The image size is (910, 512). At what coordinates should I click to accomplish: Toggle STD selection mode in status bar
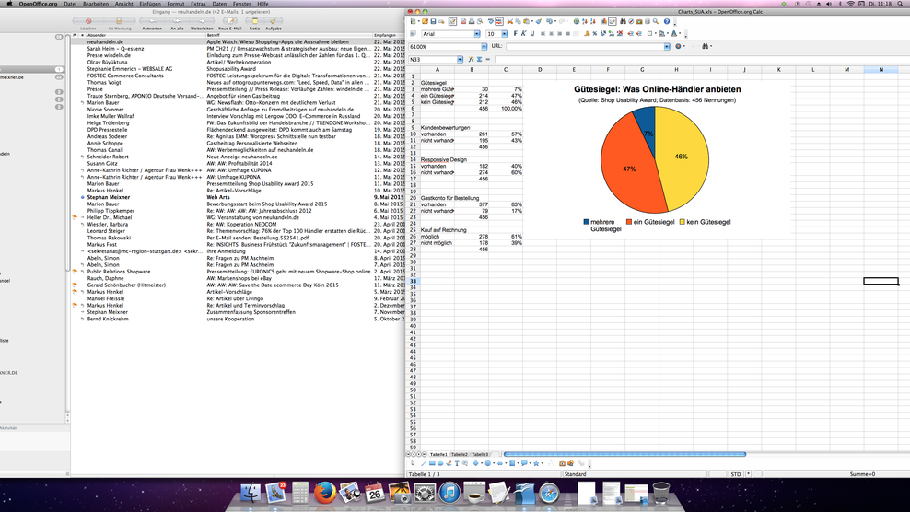[736, 474]
